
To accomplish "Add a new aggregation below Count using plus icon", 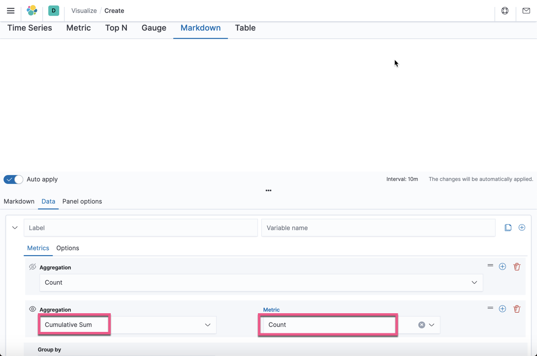I will pyautogui.click(x=503, y=267).
